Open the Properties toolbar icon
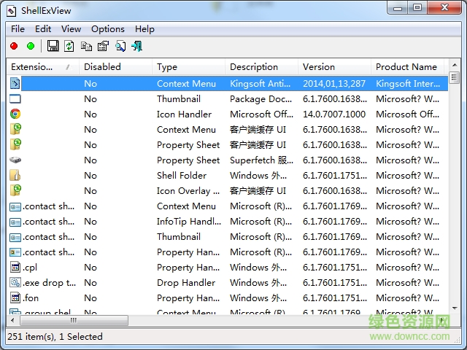 pos(103,46)
